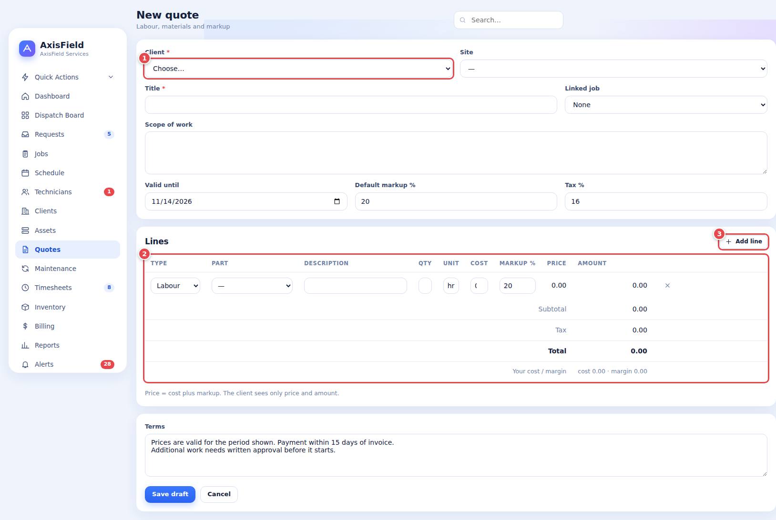This screenshot has width=776, height=520.
Task: Click the Schedule calendar icon in sidebar
Action: tap(25, 173)
